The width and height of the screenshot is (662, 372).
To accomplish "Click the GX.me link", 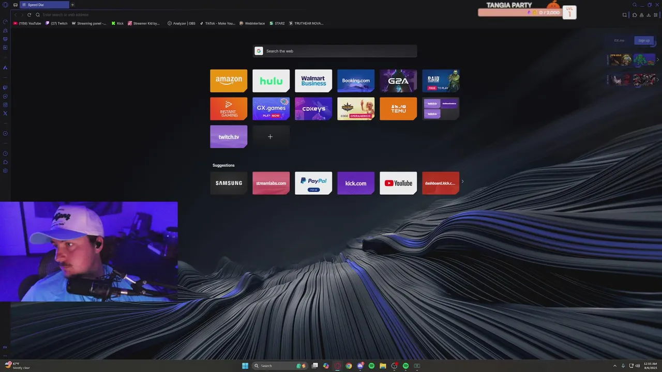I will [x=619, y=40].
